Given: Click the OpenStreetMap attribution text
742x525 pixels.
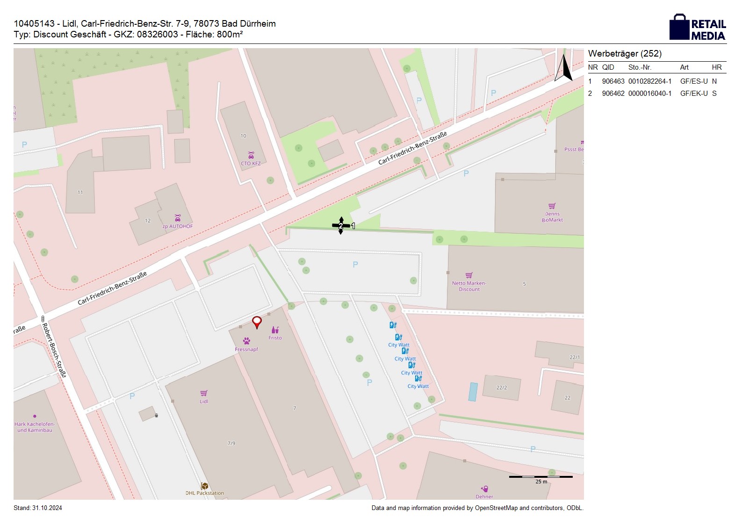Looking at the screenshot, I should point(477,508).
